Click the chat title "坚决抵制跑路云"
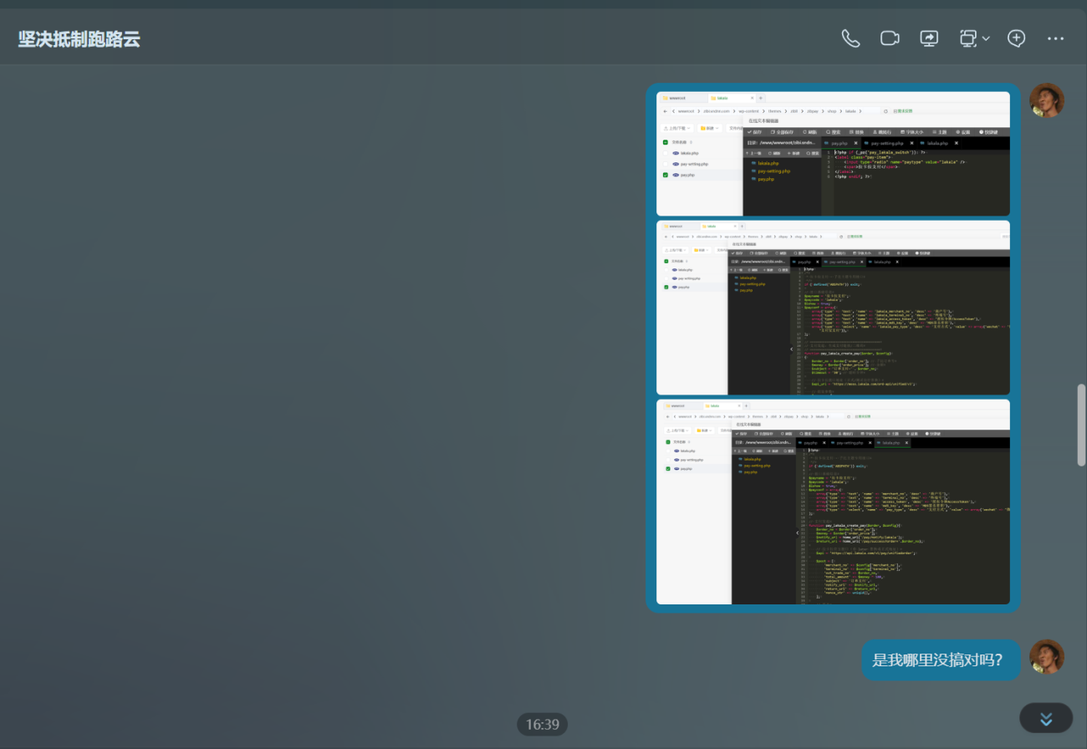Viewport: 1087px width, 749px height. pyautogui.click(x=79, y=38)
